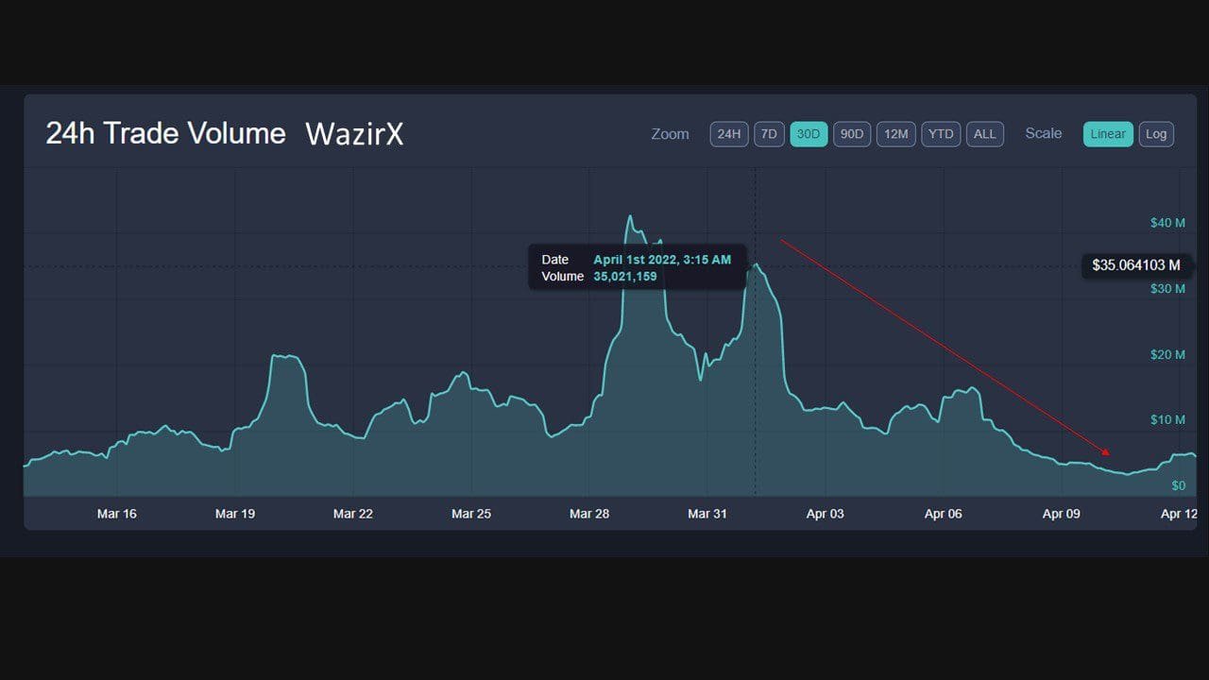Select the 24H zoom range

point(728,134)
